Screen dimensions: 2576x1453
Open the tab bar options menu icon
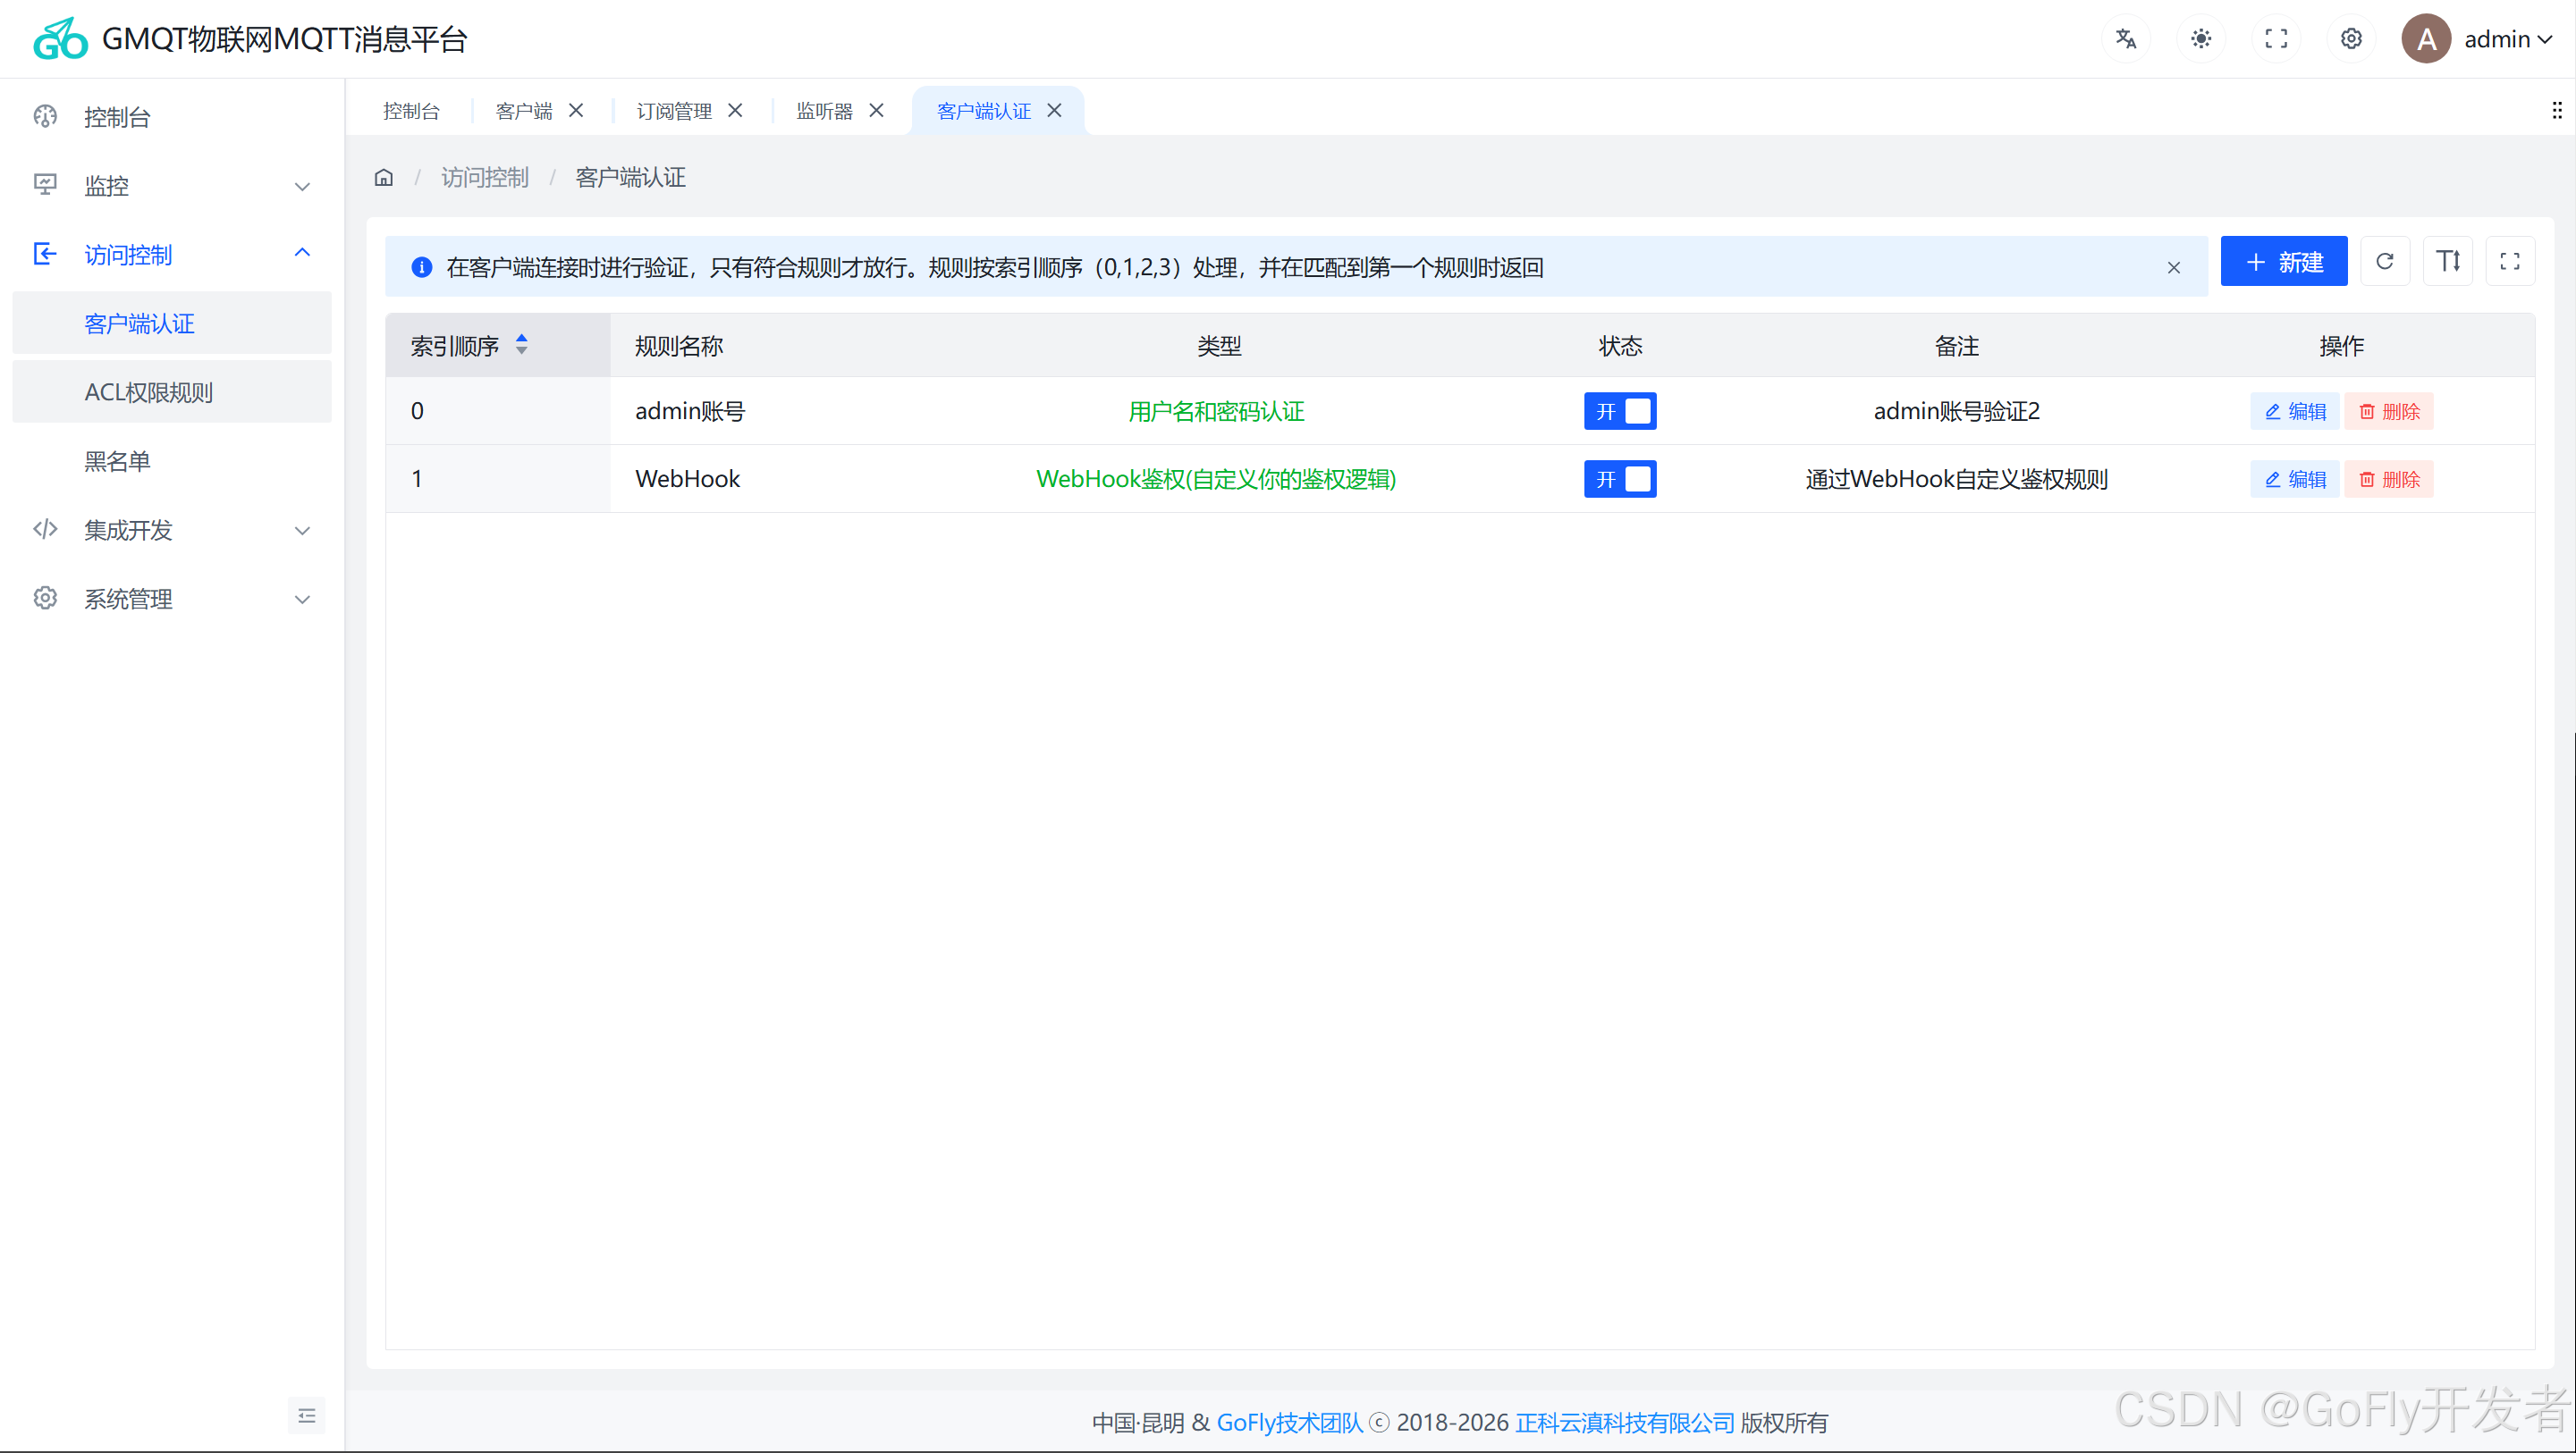point(2557,110)
